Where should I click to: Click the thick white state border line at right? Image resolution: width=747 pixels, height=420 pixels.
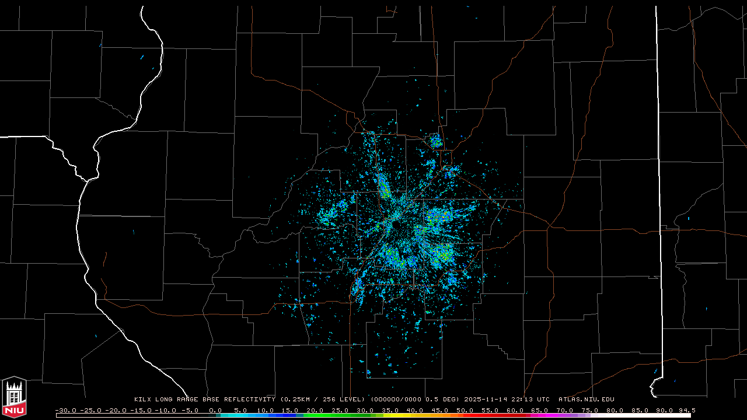(x=658, y=175)
